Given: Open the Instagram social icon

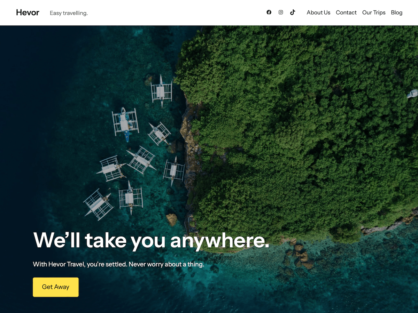Looking at the screenshot, I should pyautogui.click(x=281, y=13).
